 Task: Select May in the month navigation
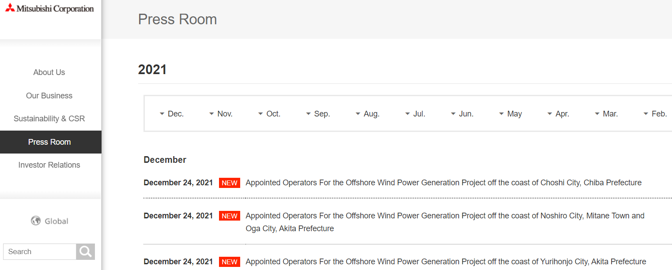(x=510, y=114)
